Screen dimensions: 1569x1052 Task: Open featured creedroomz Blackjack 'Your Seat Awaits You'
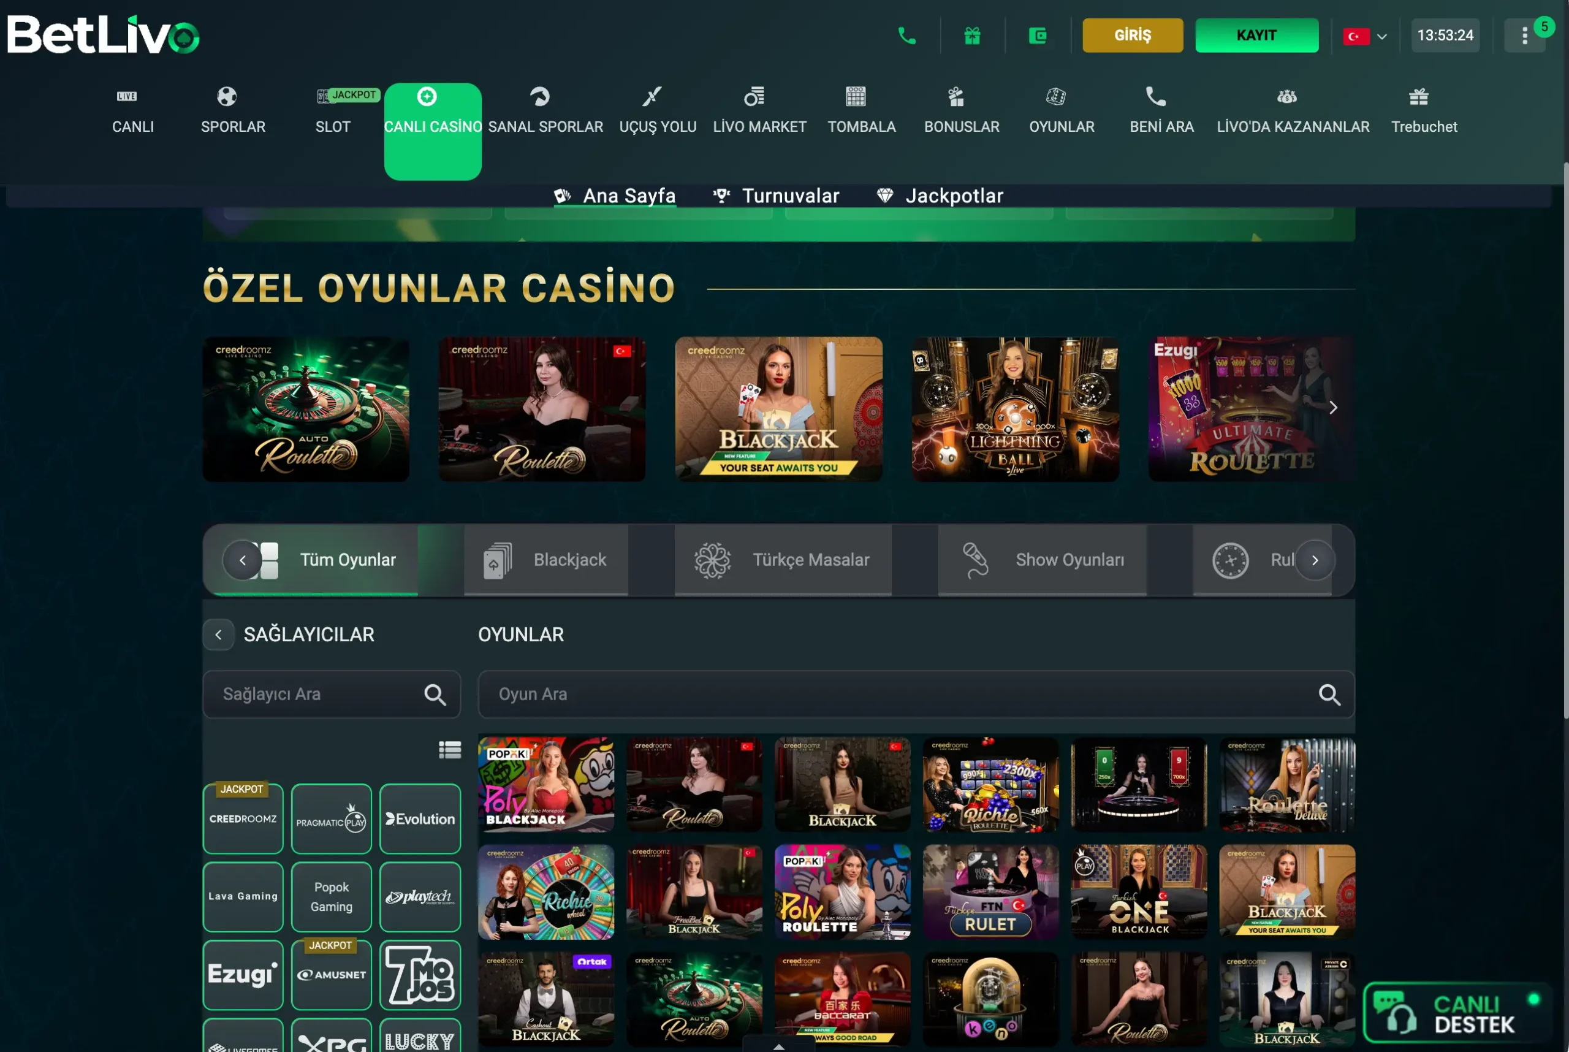pos(778,408)
